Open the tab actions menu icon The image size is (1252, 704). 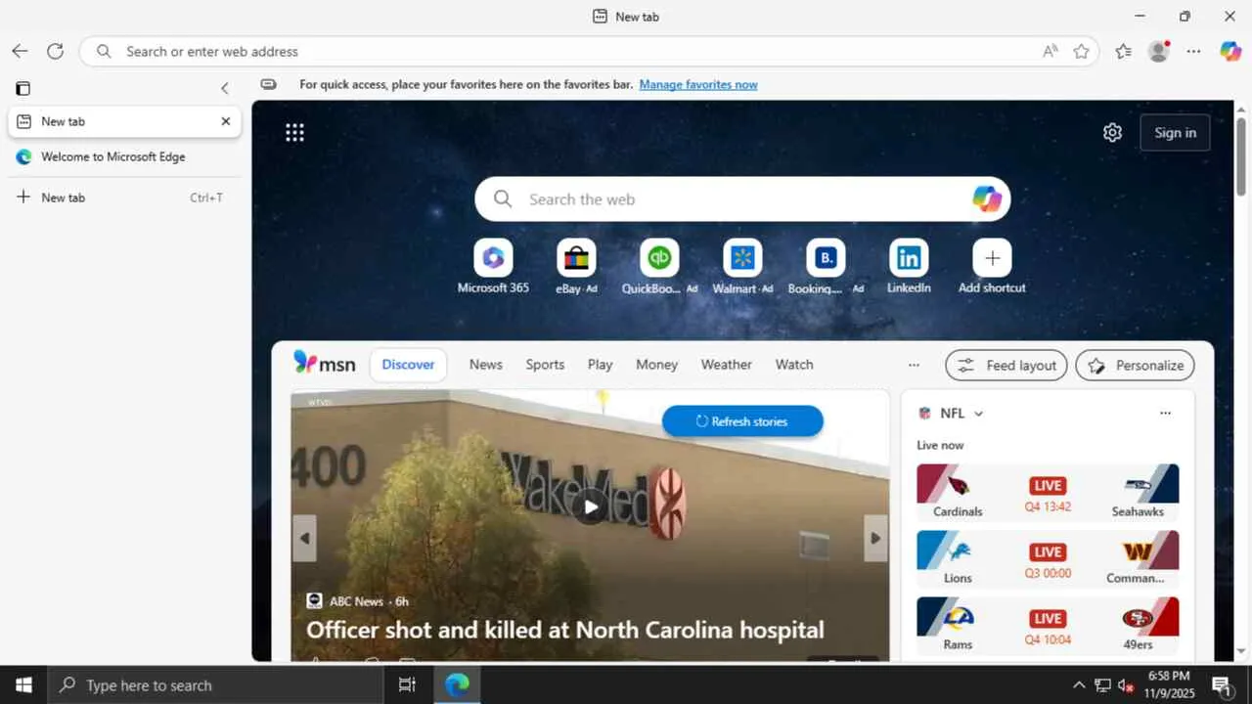coord(22,88)
